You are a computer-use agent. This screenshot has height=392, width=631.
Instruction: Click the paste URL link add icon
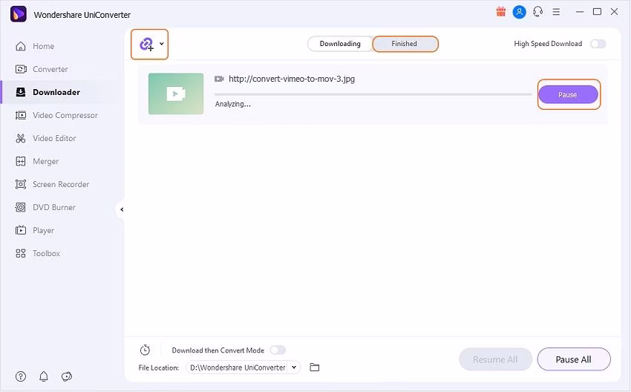click(x=146, y=45)
